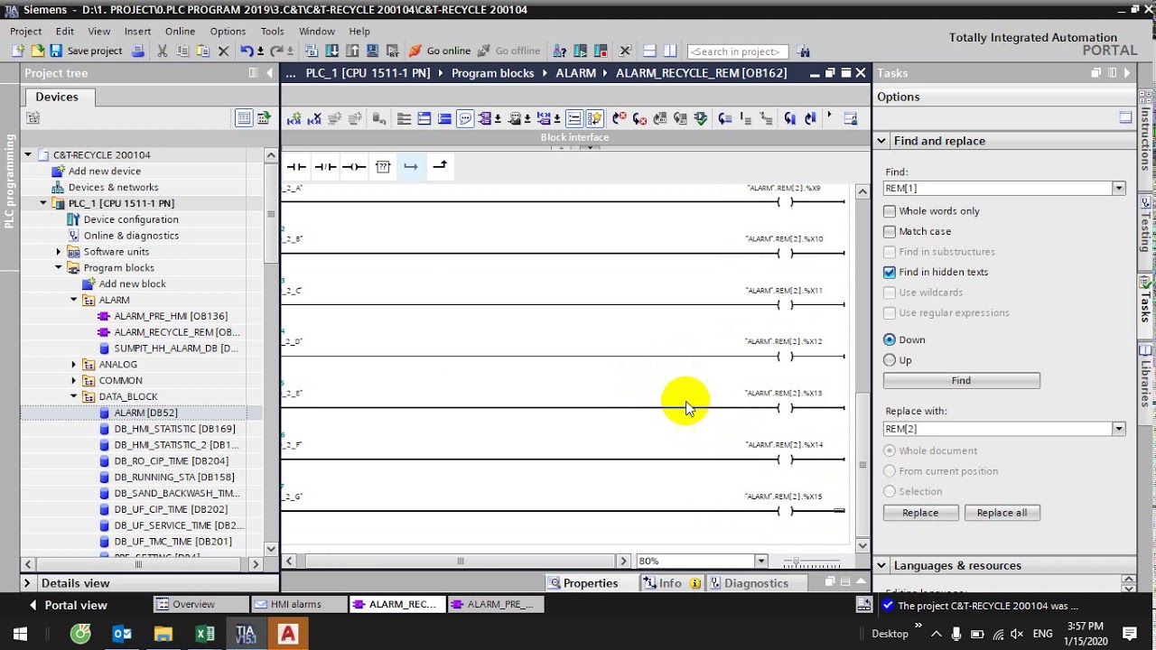Select the Down search direction
Screen dimensions: 1156x650
click(x=890, y=339)
